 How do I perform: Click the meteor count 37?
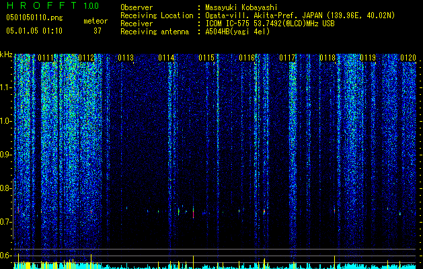coord(98,31)
